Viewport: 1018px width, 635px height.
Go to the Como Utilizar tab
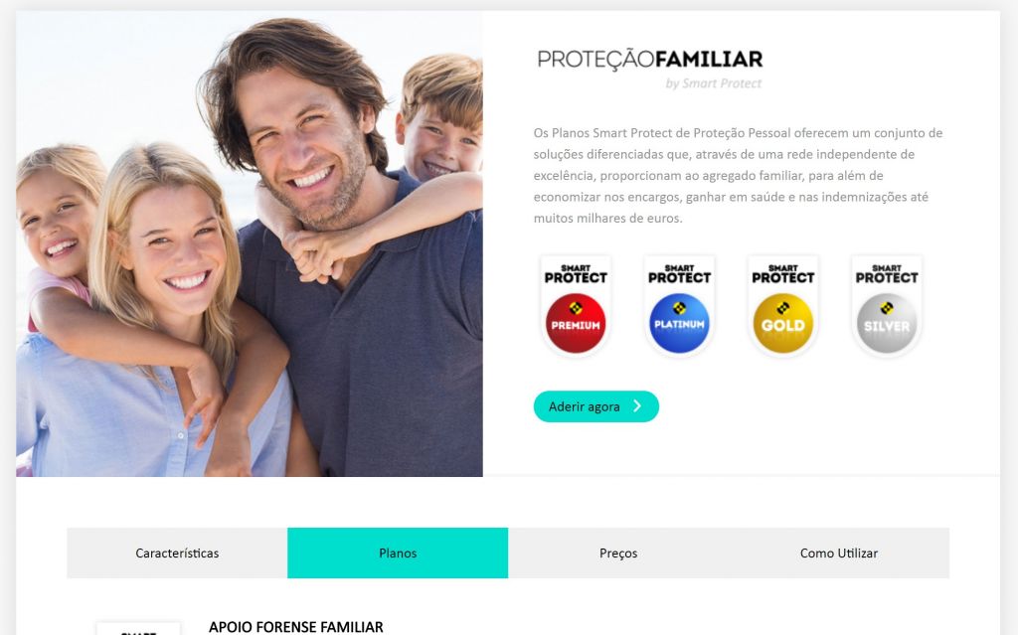coord(839,553)
